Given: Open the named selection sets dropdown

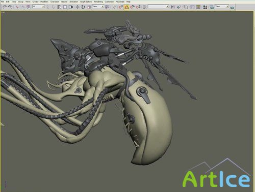Looking at the screenshot, I should pos(159,7).
